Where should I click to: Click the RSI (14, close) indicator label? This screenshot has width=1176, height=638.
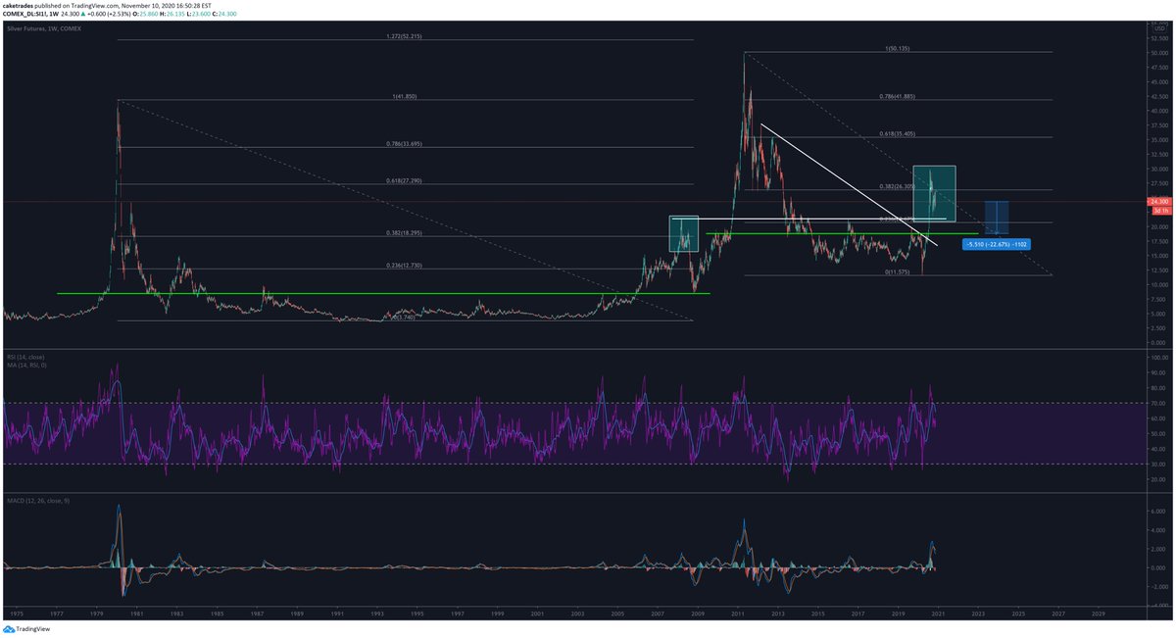pos(24,358)
